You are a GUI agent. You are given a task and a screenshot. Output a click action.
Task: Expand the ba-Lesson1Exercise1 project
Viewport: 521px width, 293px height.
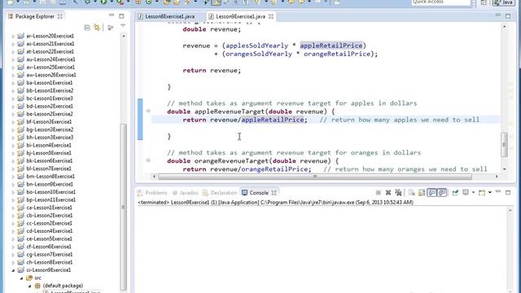[13, 83]
